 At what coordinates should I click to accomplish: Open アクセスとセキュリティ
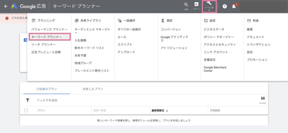click(220, 45)
